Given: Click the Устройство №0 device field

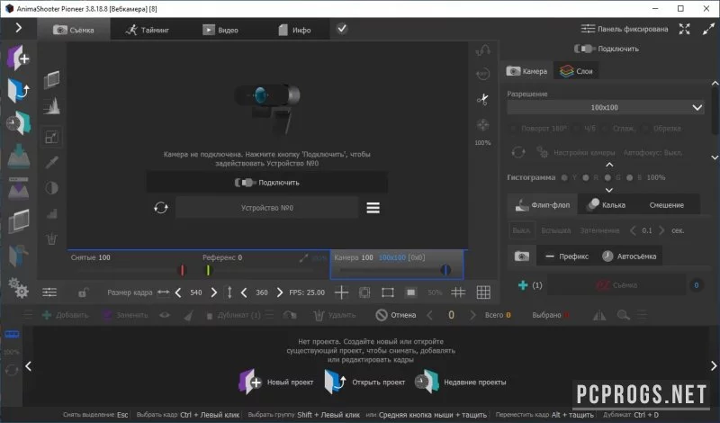Looking at the screenshot, I should tap(266, 208).
